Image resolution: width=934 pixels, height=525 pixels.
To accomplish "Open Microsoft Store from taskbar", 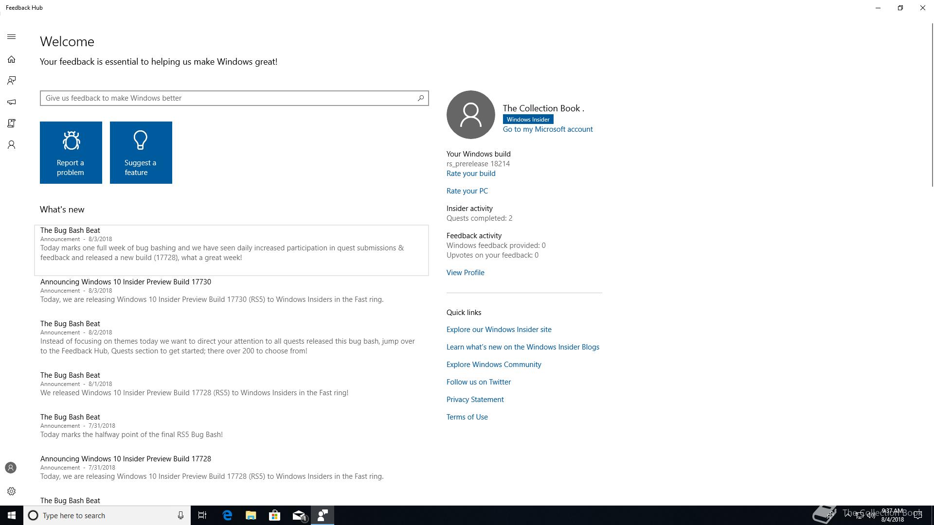I will (275, 515).
